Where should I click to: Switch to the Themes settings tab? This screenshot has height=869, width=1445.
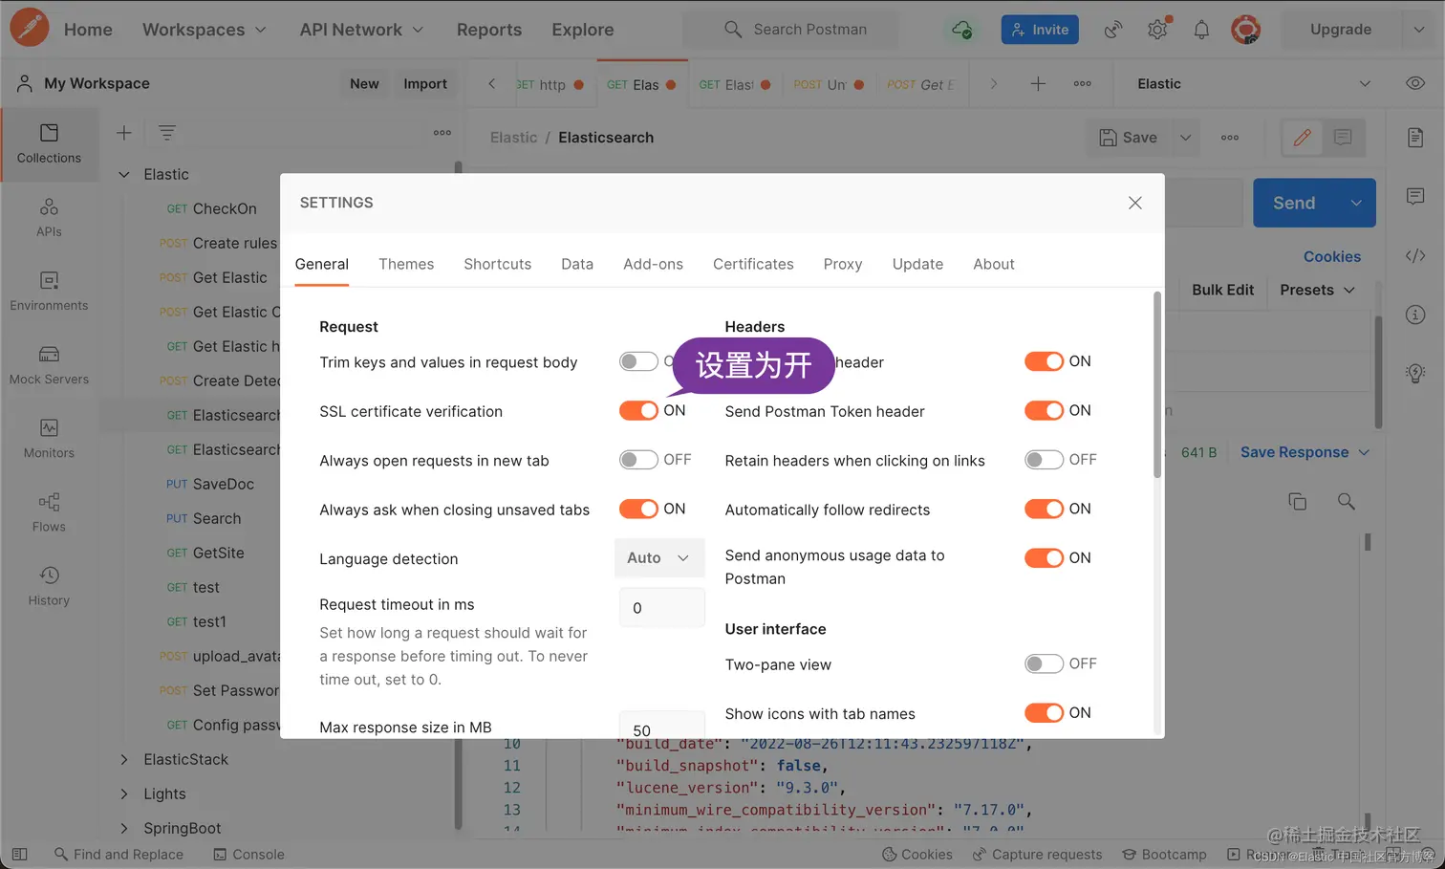point(406,264)
